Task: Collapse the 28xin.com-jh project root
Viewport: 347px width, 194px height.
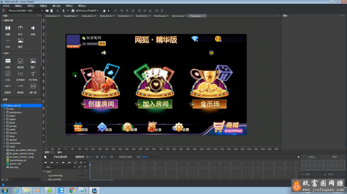Action: [x=2, y=106]
